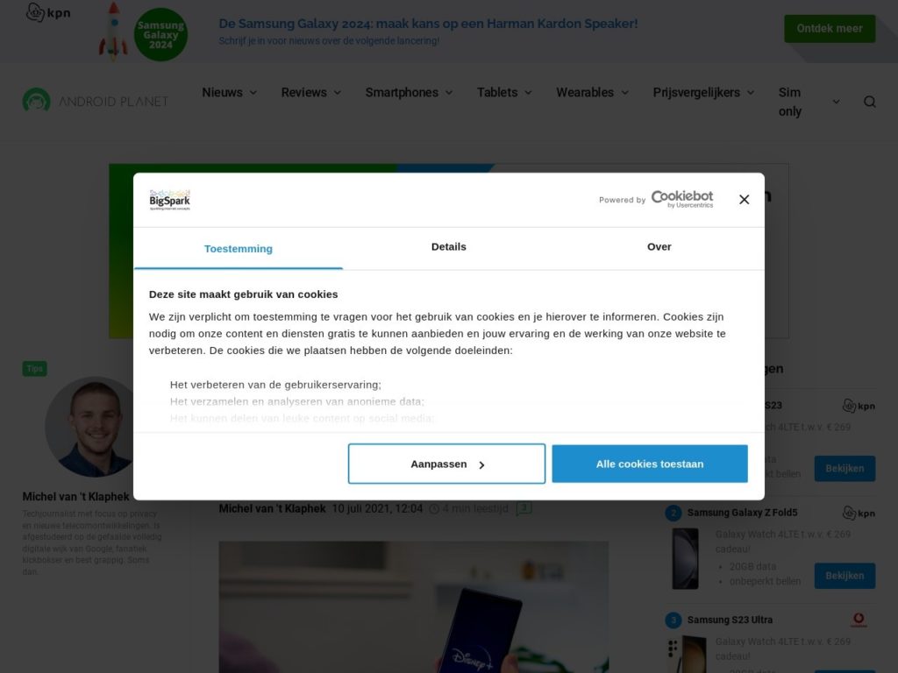
Task: Expand the Sim only dropdown chevron
Action: [836, 102]
